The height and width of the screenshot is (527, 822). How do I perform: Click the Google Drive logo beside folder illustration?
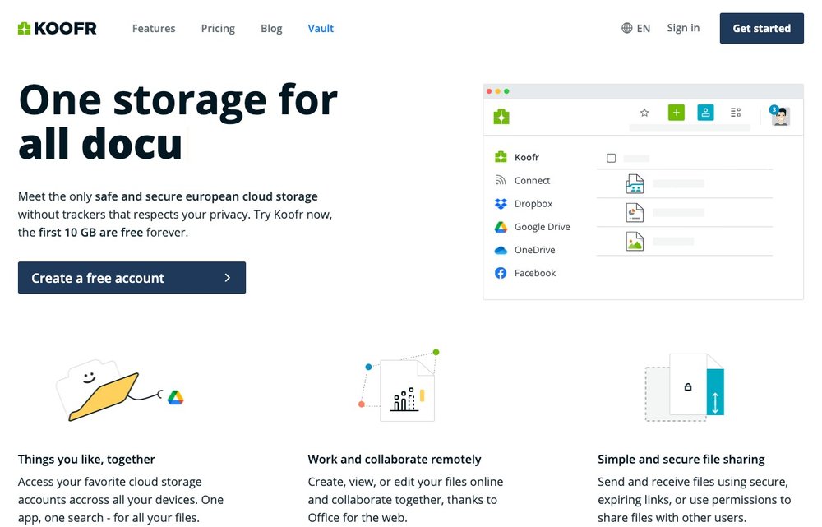point(176,398)
